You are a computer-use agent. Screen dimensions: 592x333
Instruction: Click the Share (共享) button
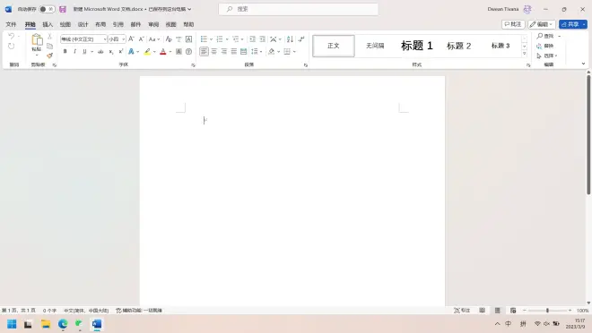(x=573, y=24)
